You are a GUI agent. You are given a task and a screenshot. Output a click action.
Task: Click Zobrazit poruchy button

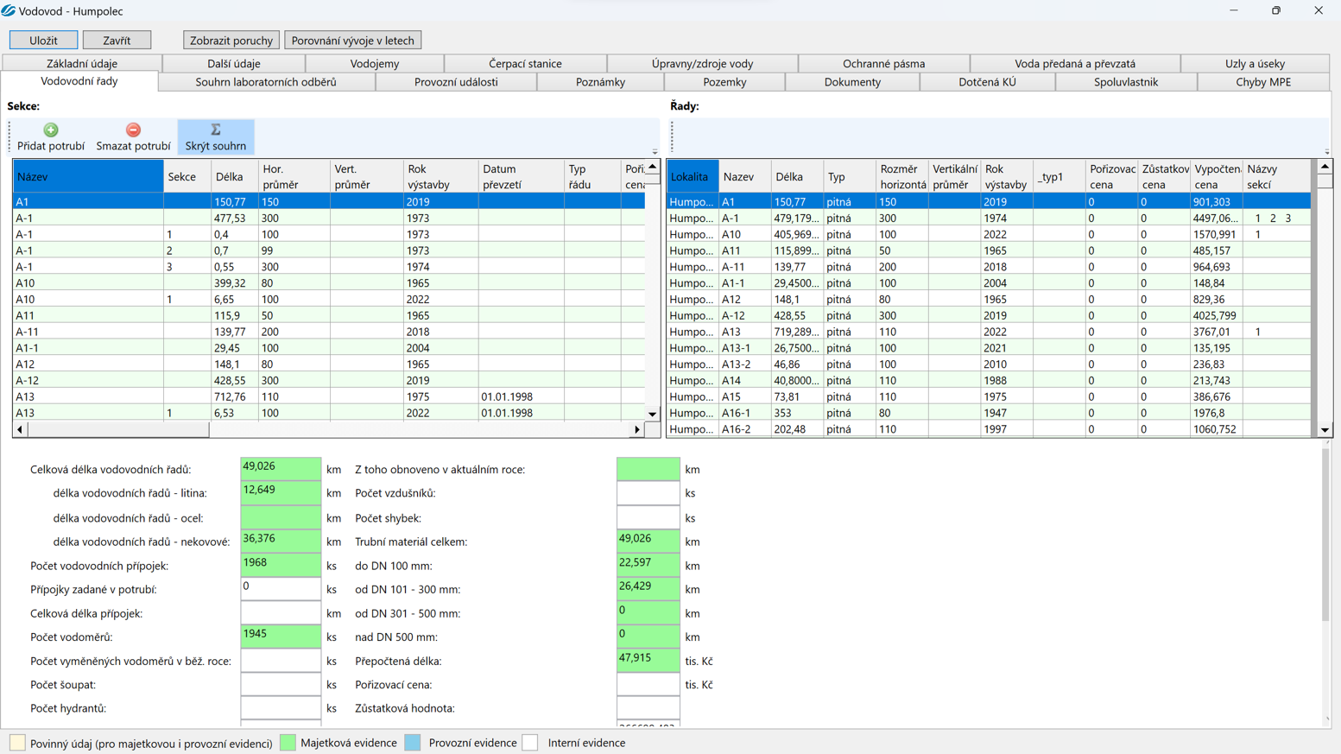[231, 40]
